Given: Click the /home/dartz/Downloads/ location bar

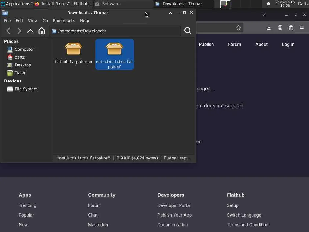Looking at the screenshot, I should coord(115,31).
